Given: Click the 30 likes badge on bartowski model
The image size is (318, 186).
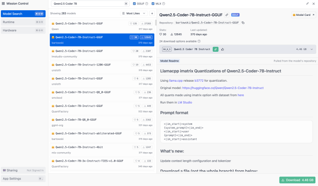Looking at the screenshot, I should point(134,37).
